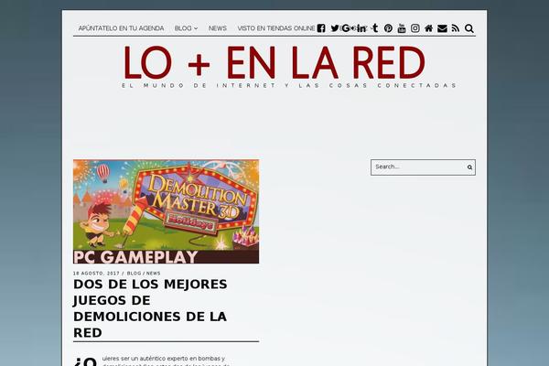Open the Facebook social icon
The width and height of the screenshot is (549, 366).
coord(321,28)
